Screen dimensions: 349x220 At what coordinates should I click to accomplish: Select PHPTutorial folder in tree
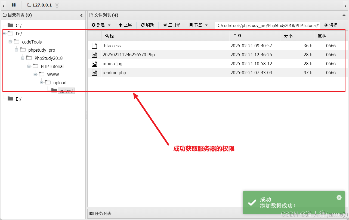coord(52,66)
